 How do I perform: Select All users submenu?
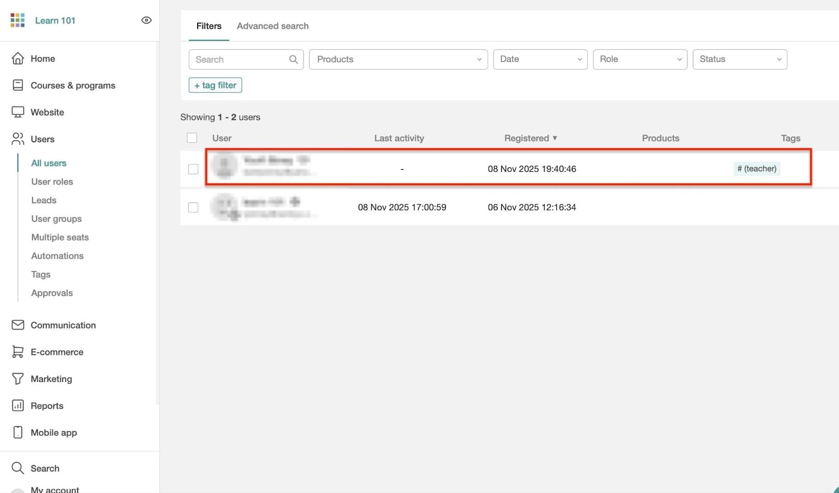point(49,163)
